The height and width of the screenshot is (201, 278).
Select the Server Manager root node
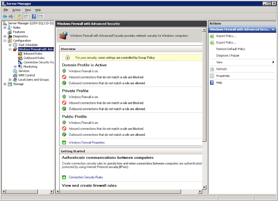(31, 23)
